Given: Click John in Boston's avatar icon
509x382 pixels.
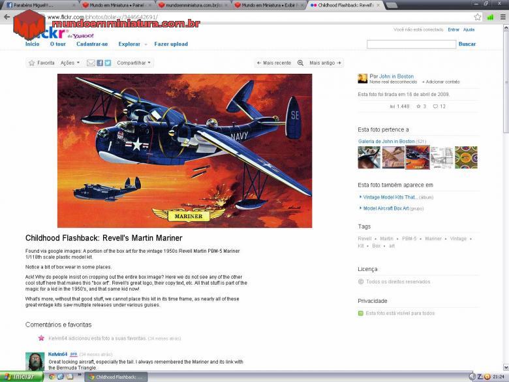Looking at the screenshot, I should tap(362, 78).
